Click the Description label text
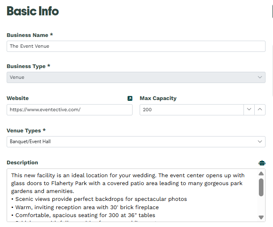Image resolution: width=273 pixels, height=227 pixels. (22, 163)
